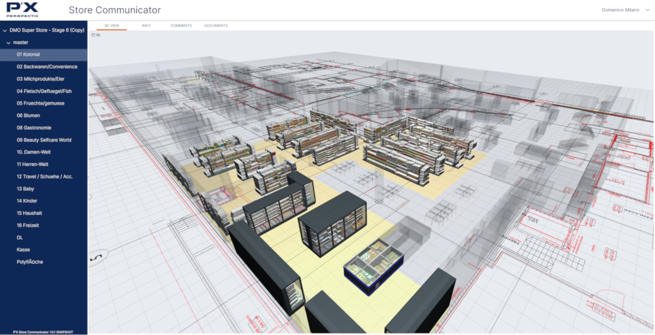
Task: Open the COMMENTS tab
Action: coord(181,26)
